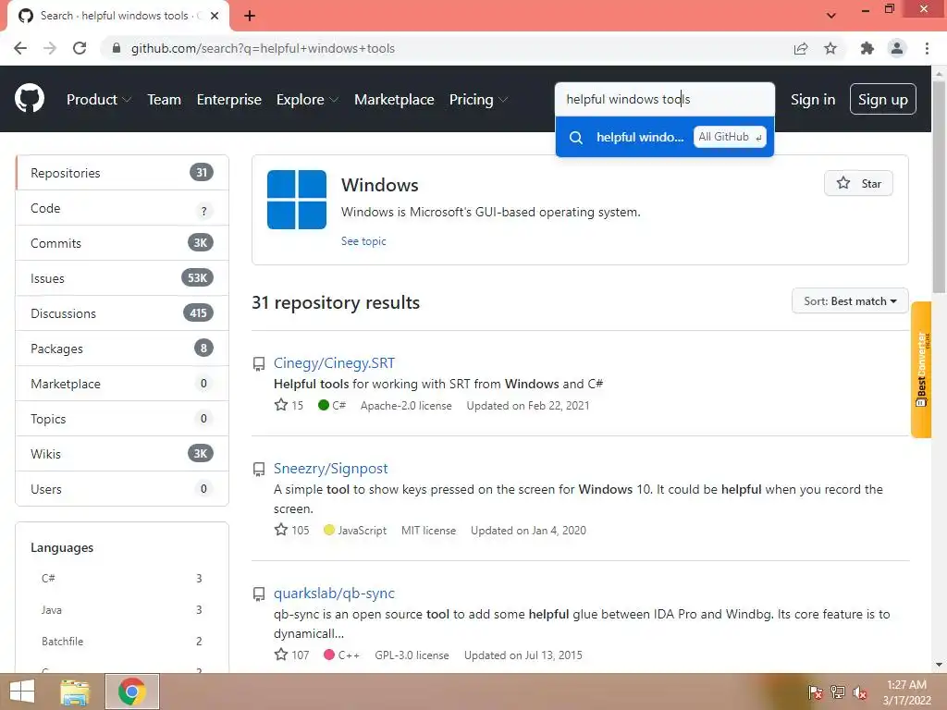
Task: Open File Explorer from the taskbar
Action: point(75,692)
